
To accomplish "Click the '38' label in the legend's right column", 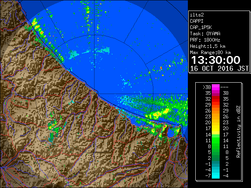I will [x=226, y=93].
